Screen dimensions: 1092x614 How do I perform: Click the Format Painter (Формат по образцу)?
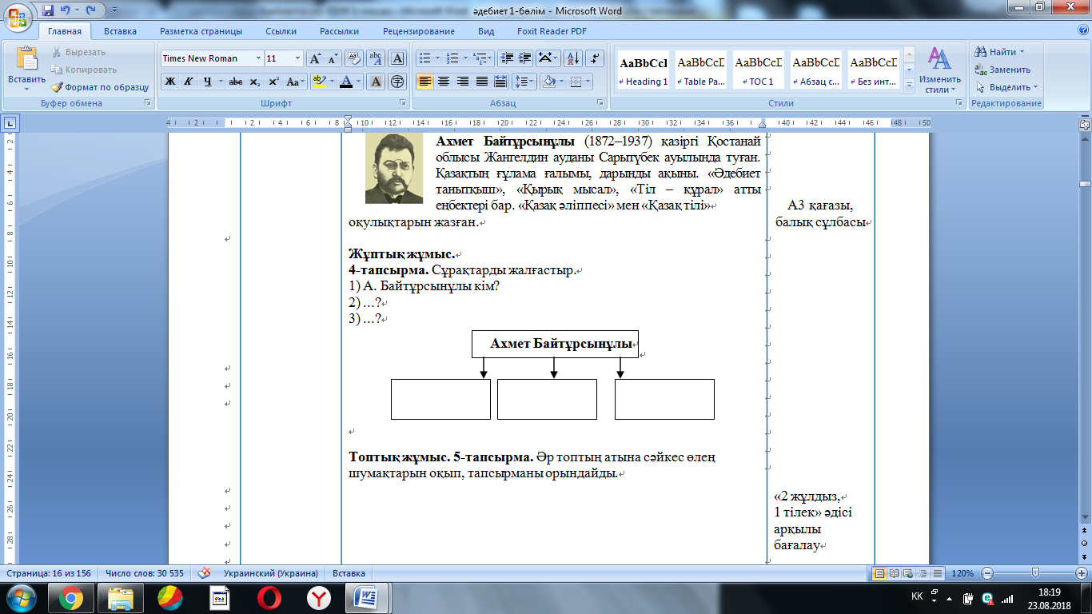[100, 87]
